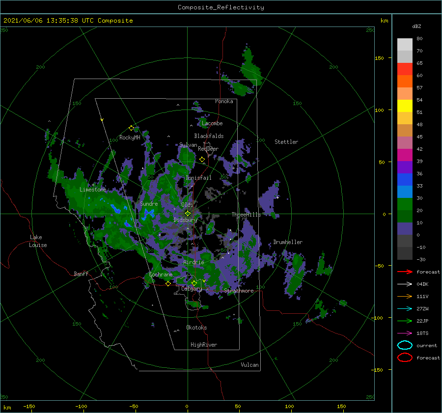Click the Lake Louise label
The height and width of the screenshot is (413, 442).
pos(38,241)
